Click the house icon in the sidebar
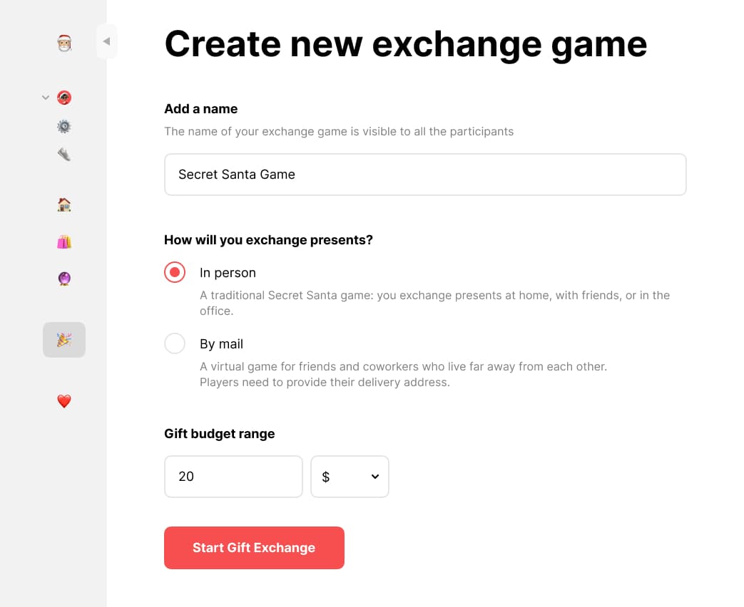This screenshot has height=607, width=744. 63,204
